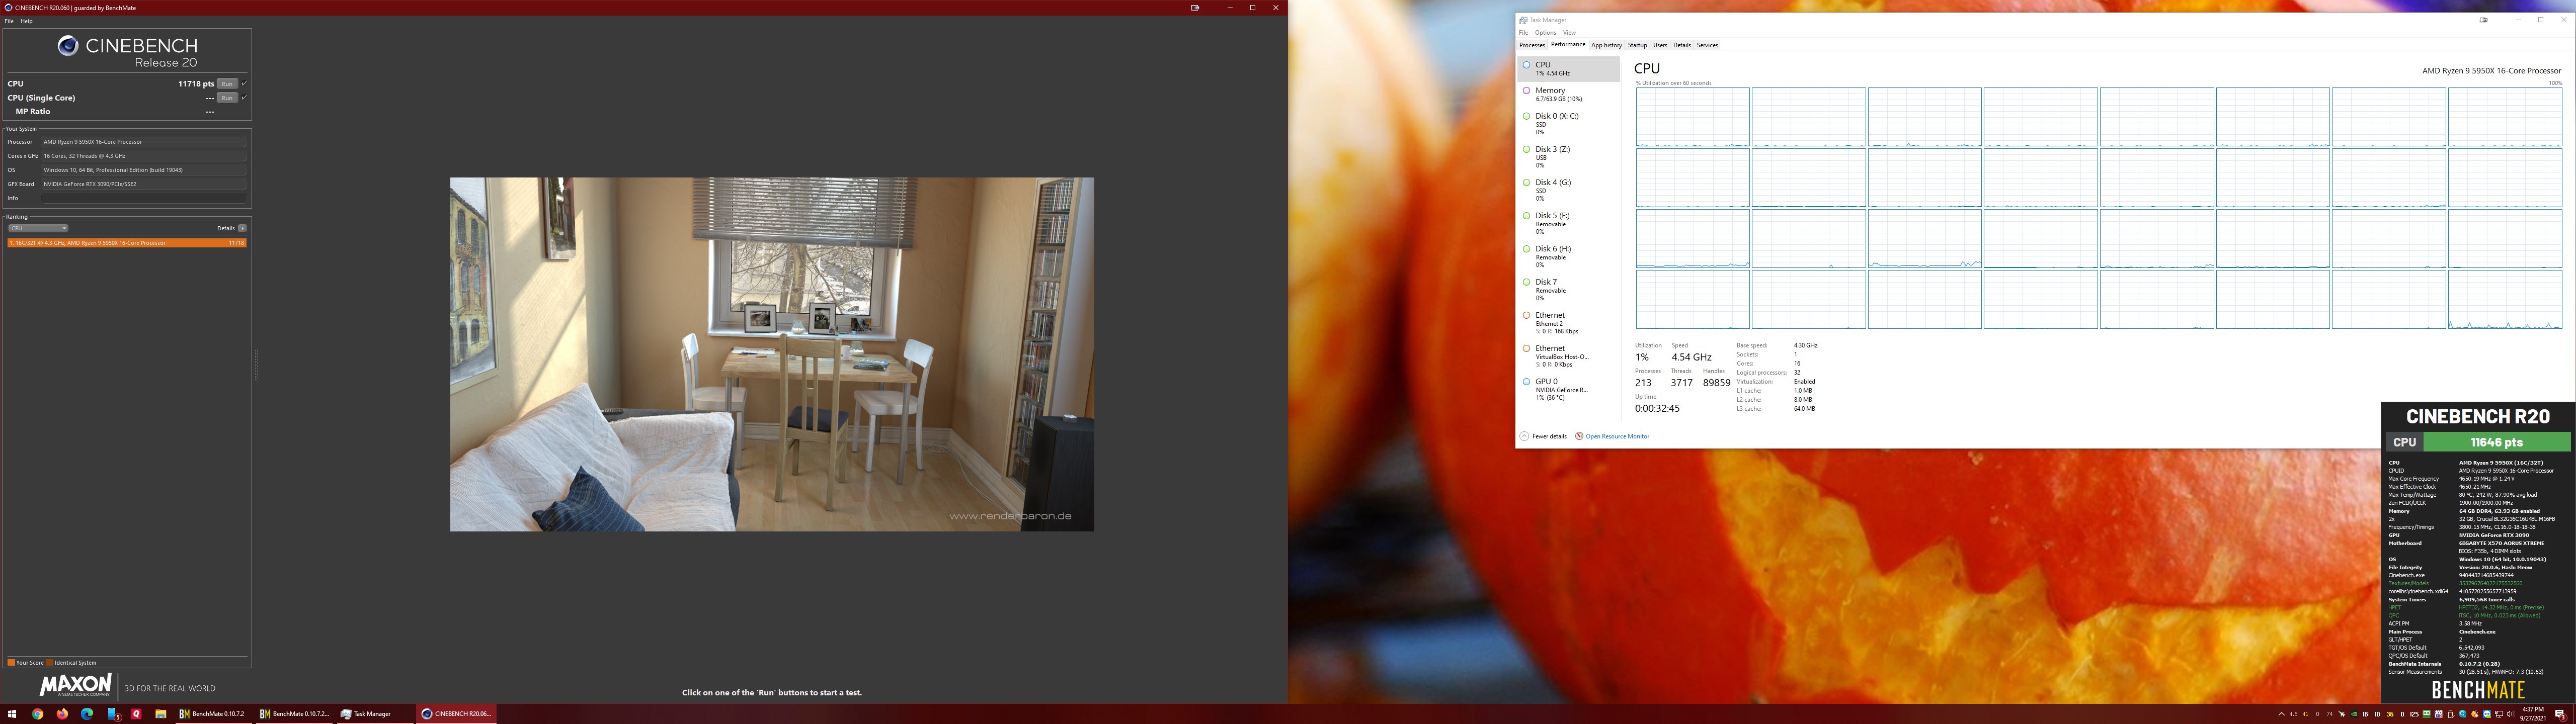Viewport: 2576px width, 724px height.
Task: Select Disk 0 (X: C:) in sidebar
Action: pos(1568,123)
